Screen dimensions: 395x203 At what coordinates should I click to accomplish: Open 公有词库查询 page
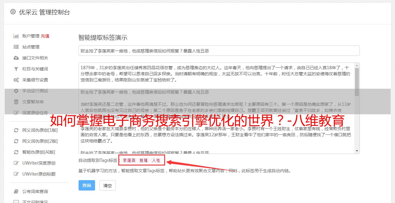(x=35, y=191)
